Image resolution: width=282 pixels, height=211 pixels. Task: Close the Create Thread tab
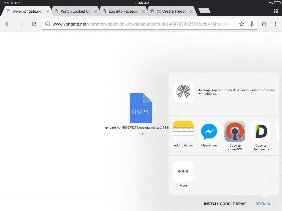(191, 11)
